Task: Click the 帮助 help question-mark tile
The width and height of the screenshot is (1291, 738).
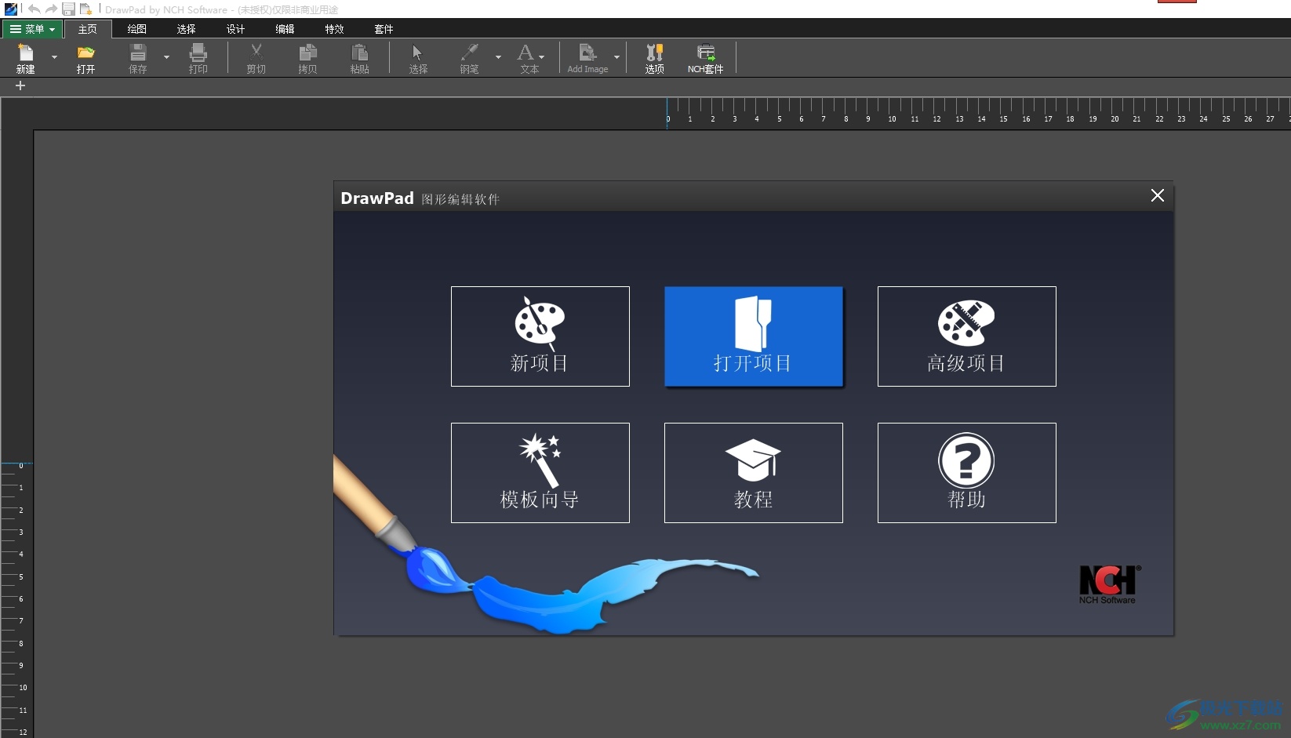Action: pyautogui.click(x=966, y=472)
